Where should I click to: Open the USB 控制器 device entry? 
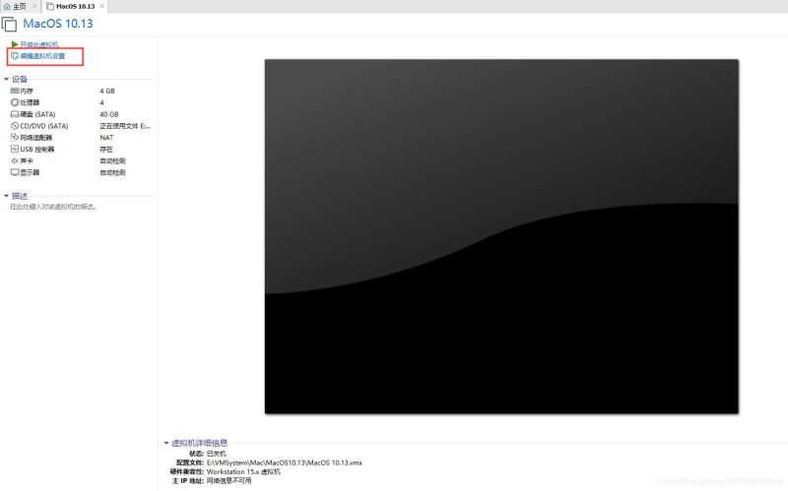click(x=37, y=150)
